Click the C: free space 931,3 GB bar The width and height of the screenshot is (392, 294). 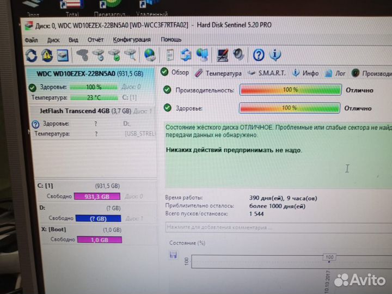click(97, 197)
